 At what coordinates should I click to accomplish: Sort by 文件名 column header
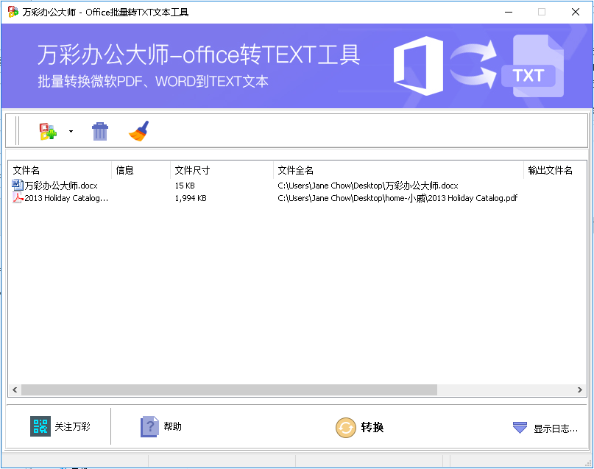60,170
